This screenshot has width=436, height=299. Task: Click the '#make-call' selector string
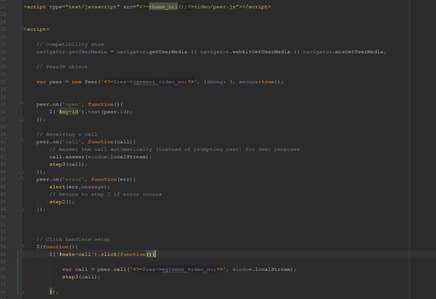75,254
